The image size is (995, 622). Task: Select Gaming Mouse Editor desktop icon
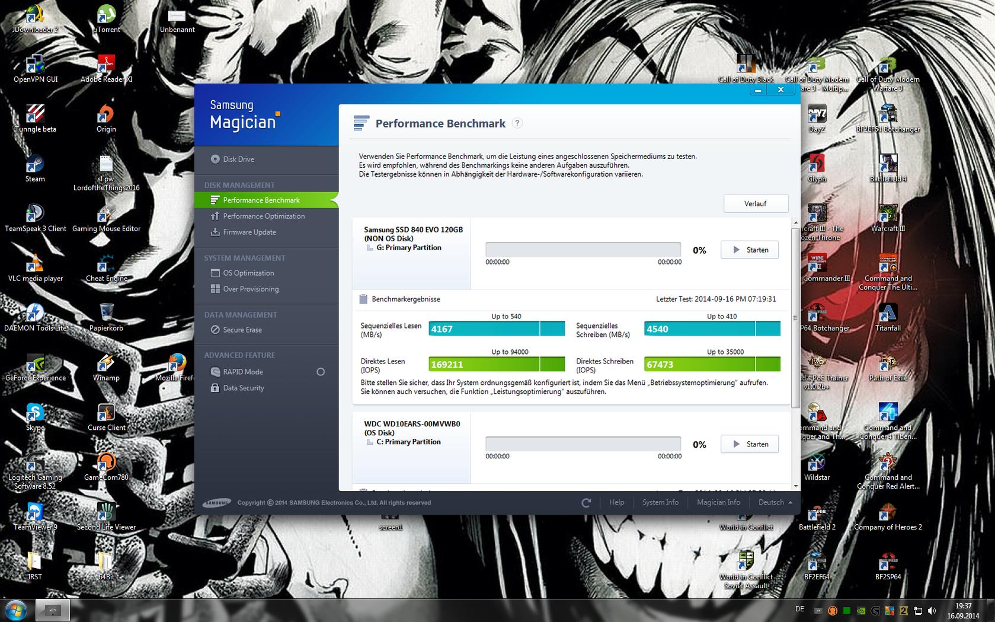tap(106, 218)
